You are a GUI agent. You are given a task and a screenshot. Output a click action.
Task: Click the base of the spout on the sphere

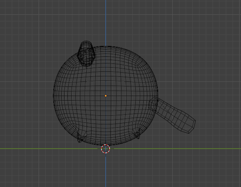(x=86, y=64)
